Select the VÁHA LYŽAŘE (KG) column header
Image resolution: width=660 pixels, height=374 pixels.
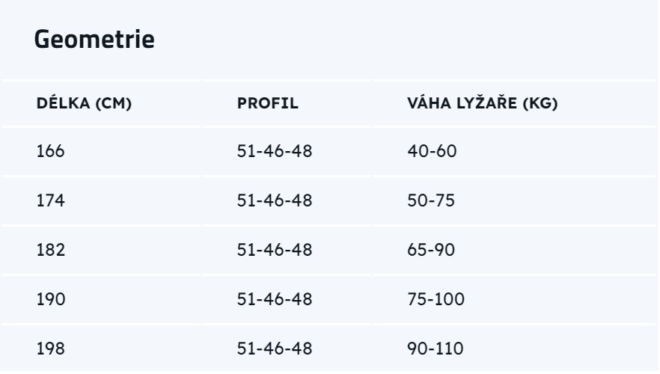483,103
